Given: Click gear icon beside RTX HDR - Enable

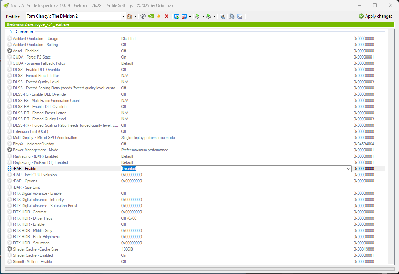Looking at the screenshot, I should click(10, 224).
